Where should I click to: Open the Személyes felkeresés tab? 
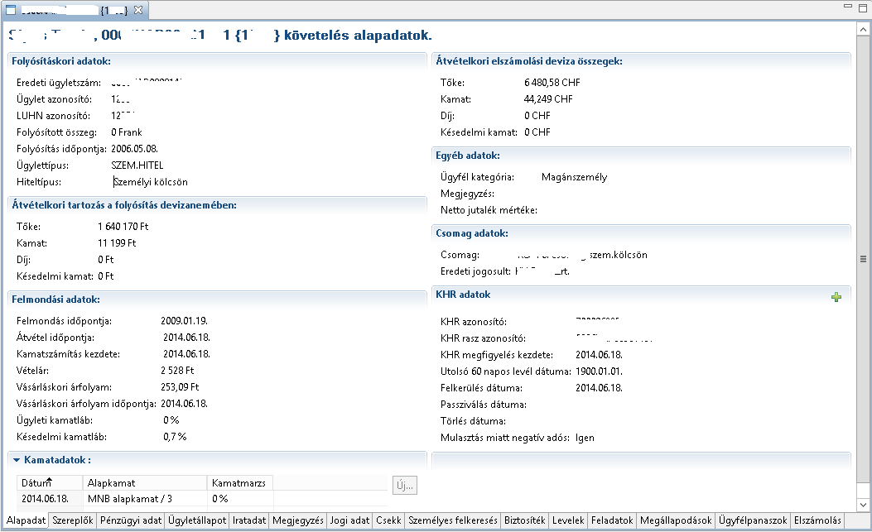coord(454,520)
